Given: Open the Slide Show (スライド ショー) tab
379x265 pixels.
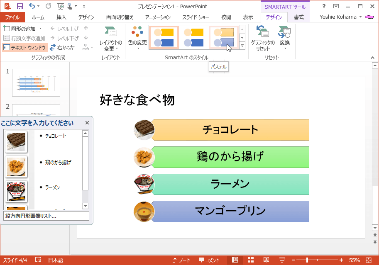Looking at the screenshot, I should tap(196, 17).
